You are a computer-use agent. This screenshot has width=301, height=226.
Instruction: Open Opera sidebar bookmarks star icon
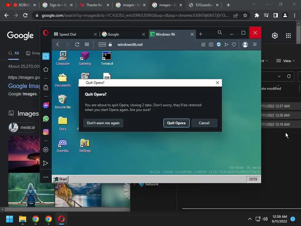pyautogui.click(x=46, y=69)
